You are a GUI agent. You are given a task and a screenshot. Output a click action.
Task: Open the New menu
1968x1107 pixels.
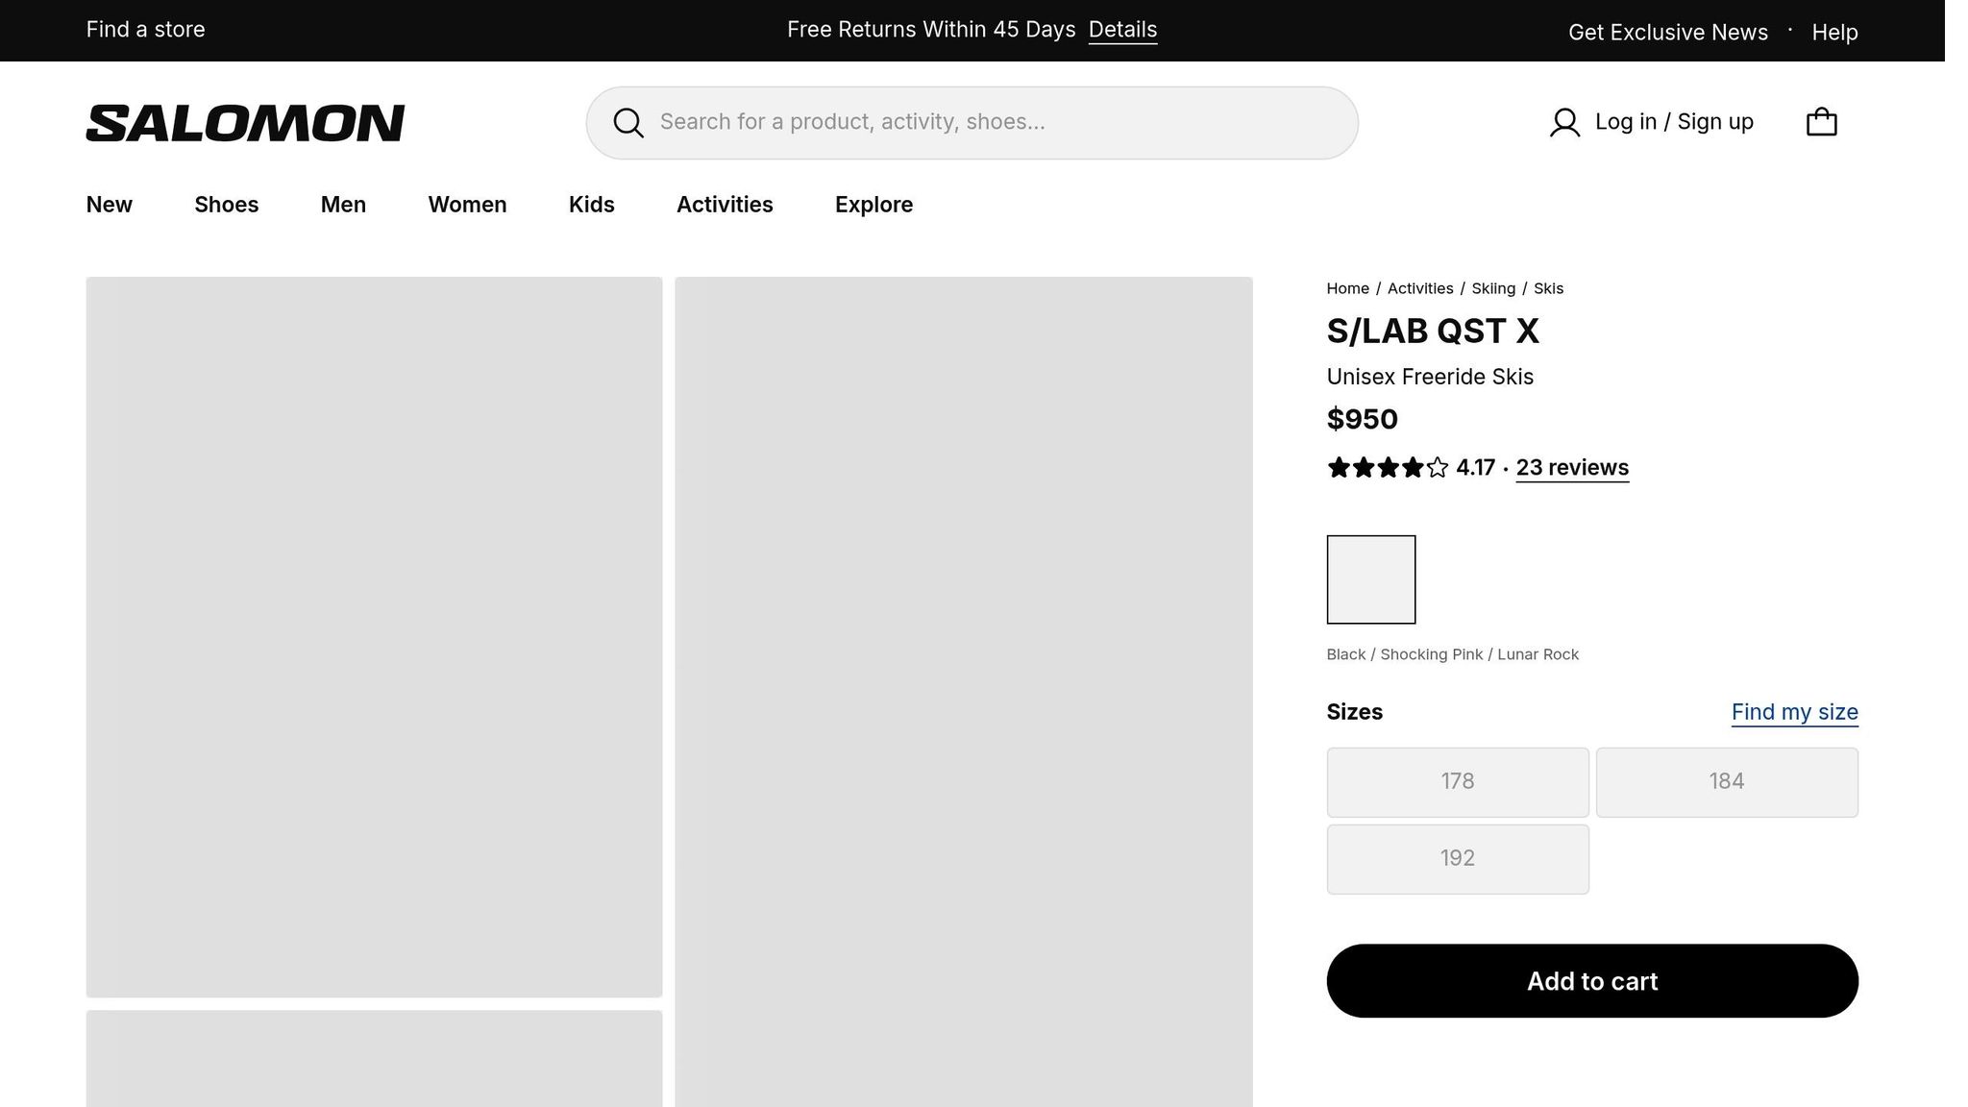coord(110,205)
